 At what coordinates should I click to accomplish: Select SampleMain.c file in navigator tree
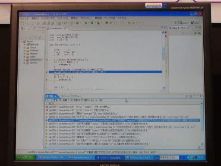point(36,60)
